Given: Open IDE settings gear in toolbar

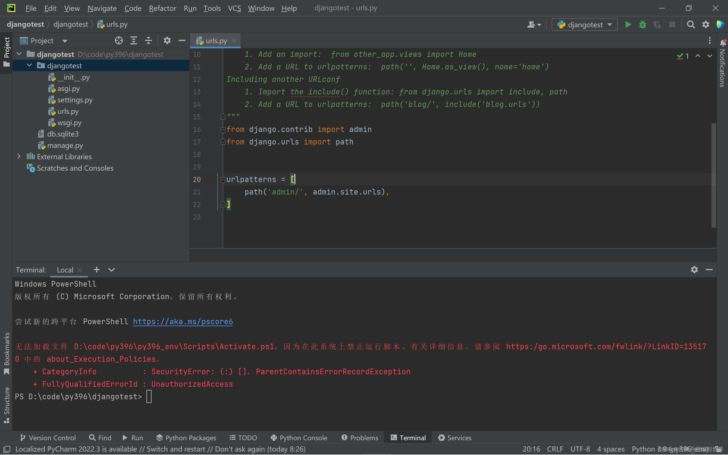Looking at the screenshot, I should click(x=706, y=24).
